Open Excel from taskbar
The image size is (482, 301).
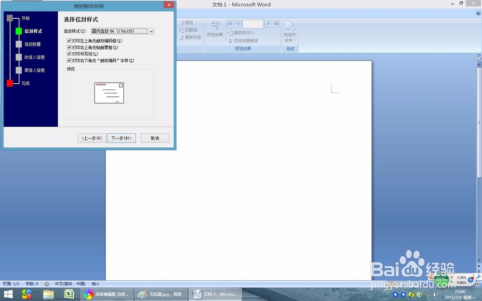coord(69,294)
